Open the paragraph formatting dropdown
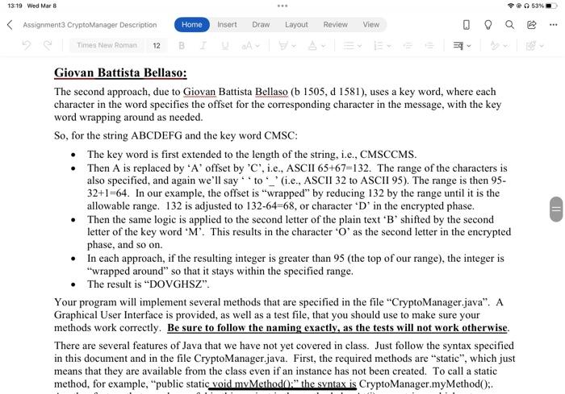 462,46
